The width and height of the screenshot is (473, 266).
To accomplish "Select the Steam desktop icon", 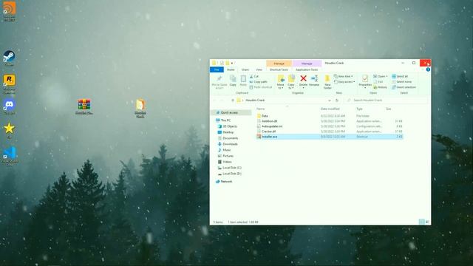I will 9,58.
